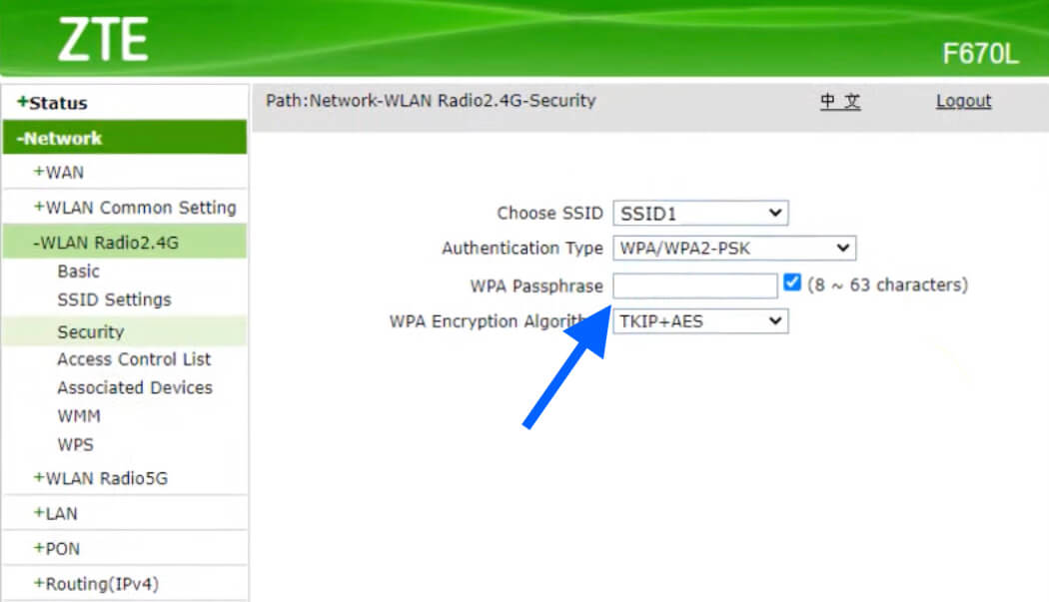This screenshot has height=602, width=1049.
Task: Expand the WLAN Radio5G submenu
Action: [x=101, y=478]
